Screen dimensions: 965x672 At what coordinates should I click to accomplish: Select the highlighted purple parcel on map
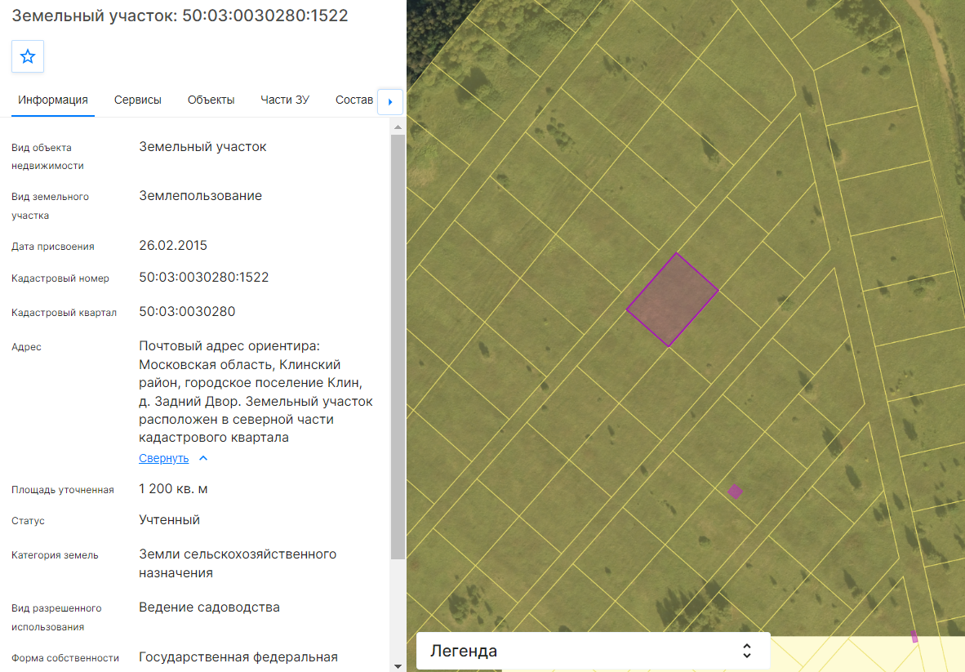(672, 300)
